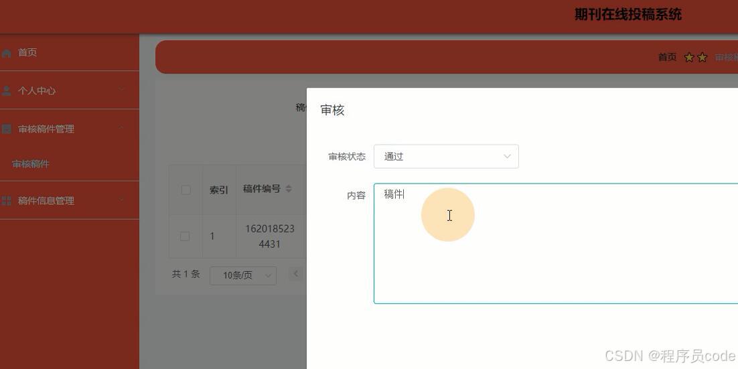This screenshot has height=369, width=738.
Task: Click the grid icon beside 稿件信息管理
Action: pyautogui.click(x=6, y=201)
